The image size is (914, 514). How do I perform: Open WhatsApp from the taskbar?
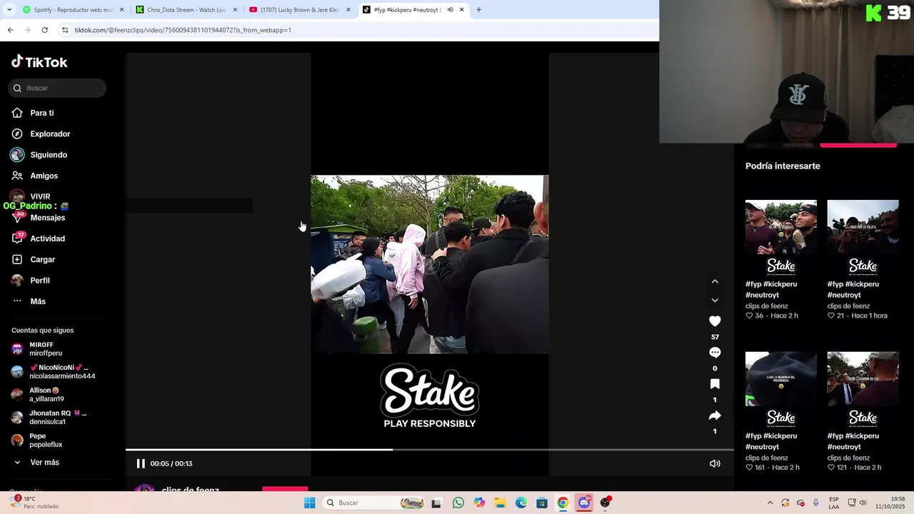coord(458,503)
